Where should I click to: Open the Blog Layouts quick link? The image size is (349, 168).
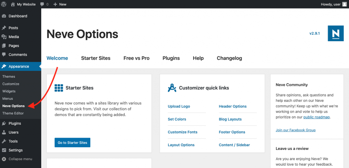point(230,119)
